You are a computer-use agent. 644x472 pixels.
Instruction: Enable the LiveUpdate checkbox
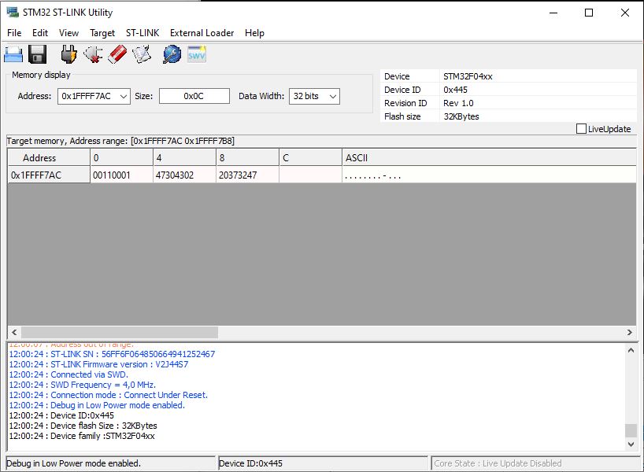(x=581, y=129)
